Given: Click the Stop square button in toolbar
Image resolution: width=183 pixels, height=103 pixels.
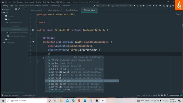Looking at the screenshot, I should coord(156,6).
